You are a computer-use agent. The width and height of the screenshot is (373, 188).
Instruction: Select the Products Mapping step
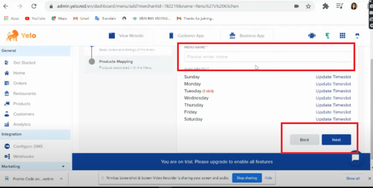116,62
